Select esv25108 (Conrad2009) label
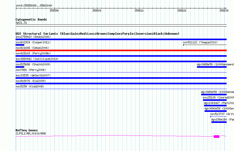This screenshot has height=151, width=234. coord(218,97)
